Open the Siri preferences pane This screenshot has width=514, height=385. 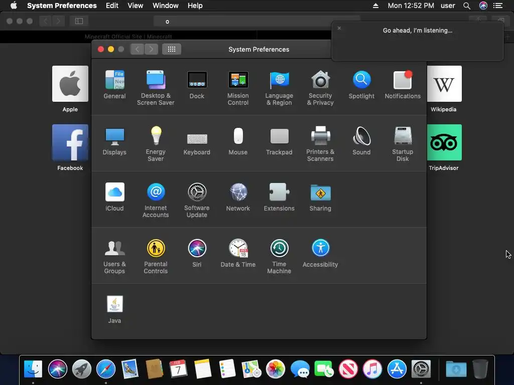click(x=197, y=253)
